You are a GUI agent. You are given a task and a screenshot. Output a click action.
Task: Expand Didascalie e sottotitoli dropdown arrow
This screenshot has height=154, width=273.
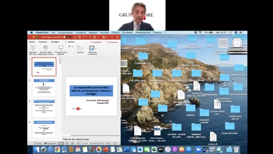pyautogui.click(x=96, y=48)
